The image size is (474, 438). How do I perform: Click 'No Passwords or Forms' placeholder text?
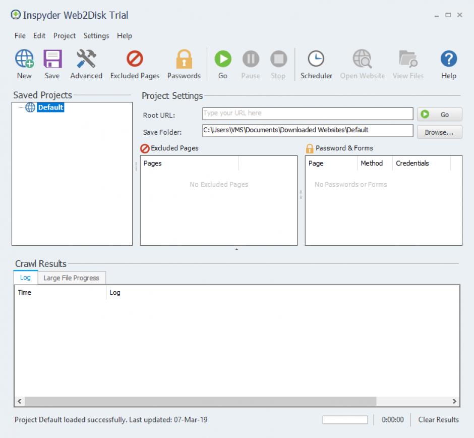coord(350,185)
